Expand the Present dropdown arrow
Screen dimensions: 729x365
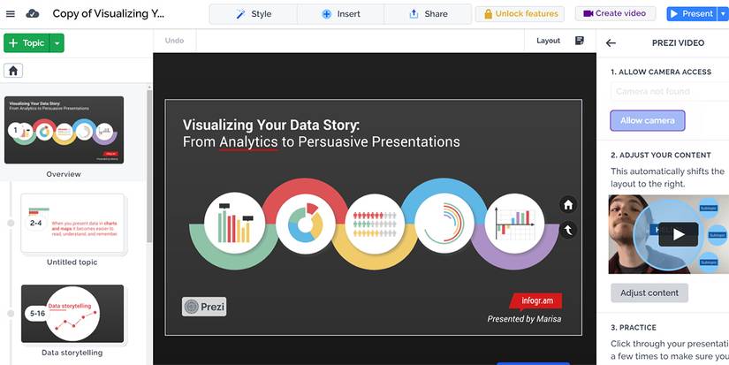tap(722, 14)
